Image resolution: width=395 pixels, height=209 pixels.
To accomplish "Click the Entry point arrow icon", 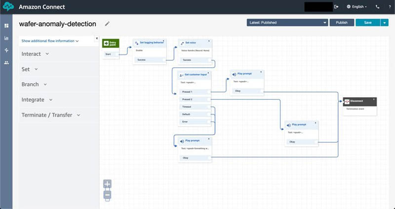I will 106,43.
